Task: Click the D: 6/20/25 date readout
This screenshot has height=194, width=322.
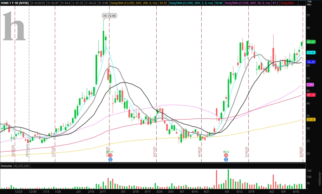Action: tap(38, 3)
